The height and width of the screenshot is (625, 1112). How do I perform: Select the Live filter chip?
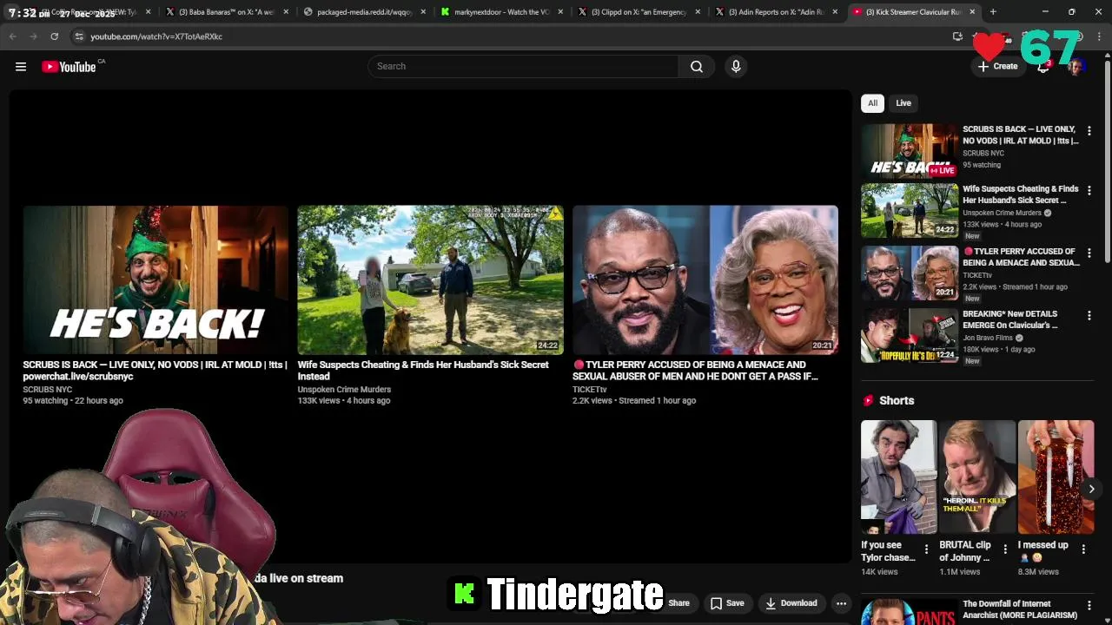coord(903,103)
